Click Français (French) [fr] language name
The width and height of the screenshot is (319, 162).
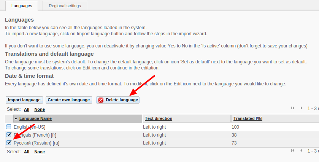coord(35,135)
